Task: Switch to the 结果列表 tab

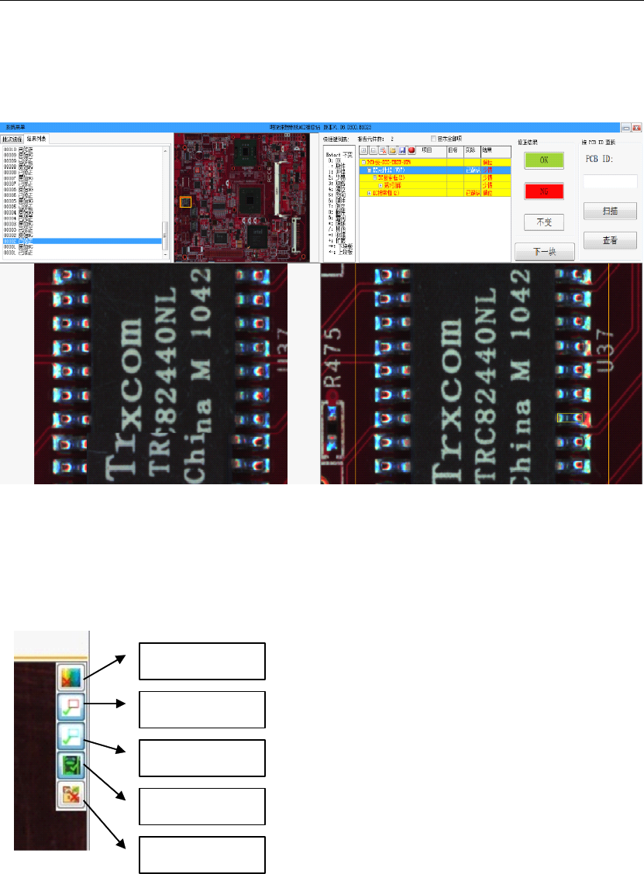Action: point(36,139)
